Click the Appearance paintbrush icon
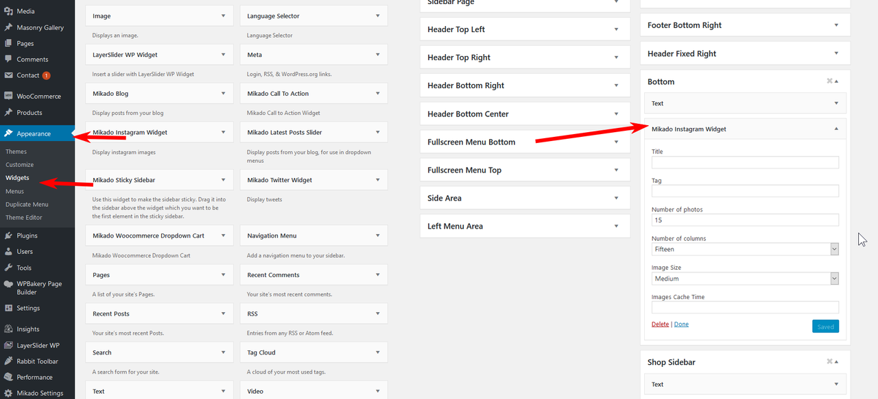 point(8,133)
